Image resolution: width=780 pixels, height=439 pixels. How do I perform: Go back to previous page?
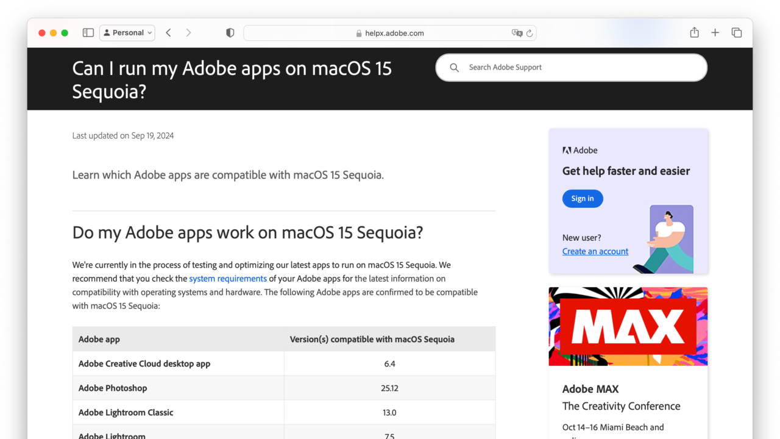[x=168, y=33]
